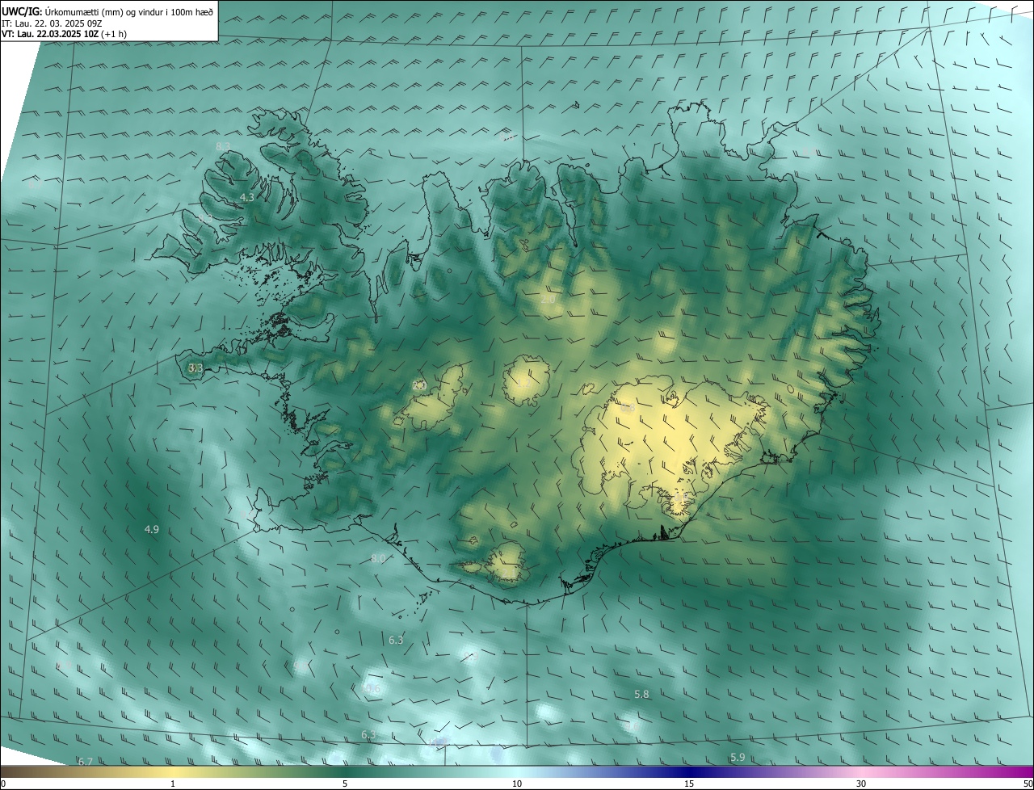Click the valid time line "VT: Lau. 22.03.2025 10Z (+1 h)"
The image size is (1034, 790).
(x=64, y=34)
